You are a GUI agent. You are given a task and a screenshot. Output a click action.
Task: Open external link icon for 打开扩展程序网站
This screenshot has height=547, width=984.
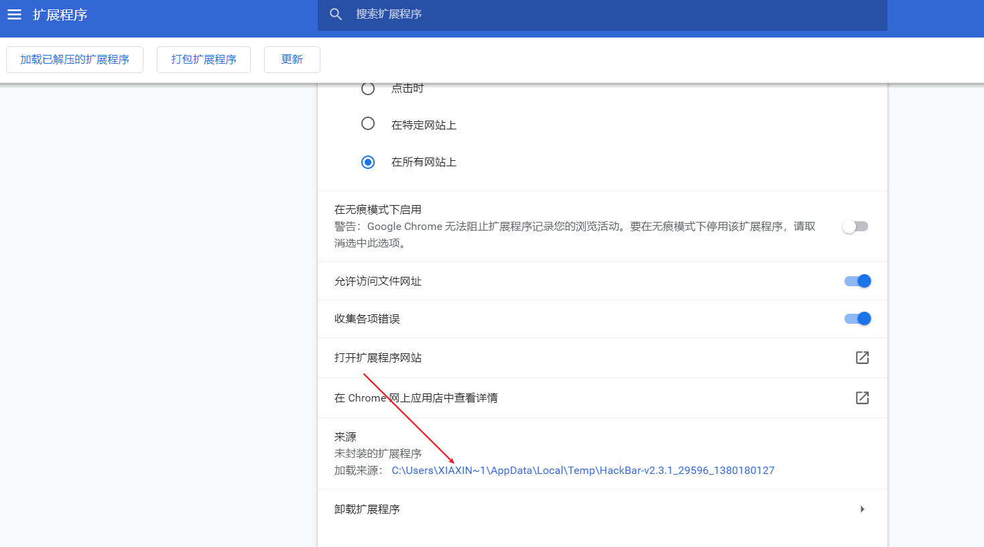coord(863,357)
